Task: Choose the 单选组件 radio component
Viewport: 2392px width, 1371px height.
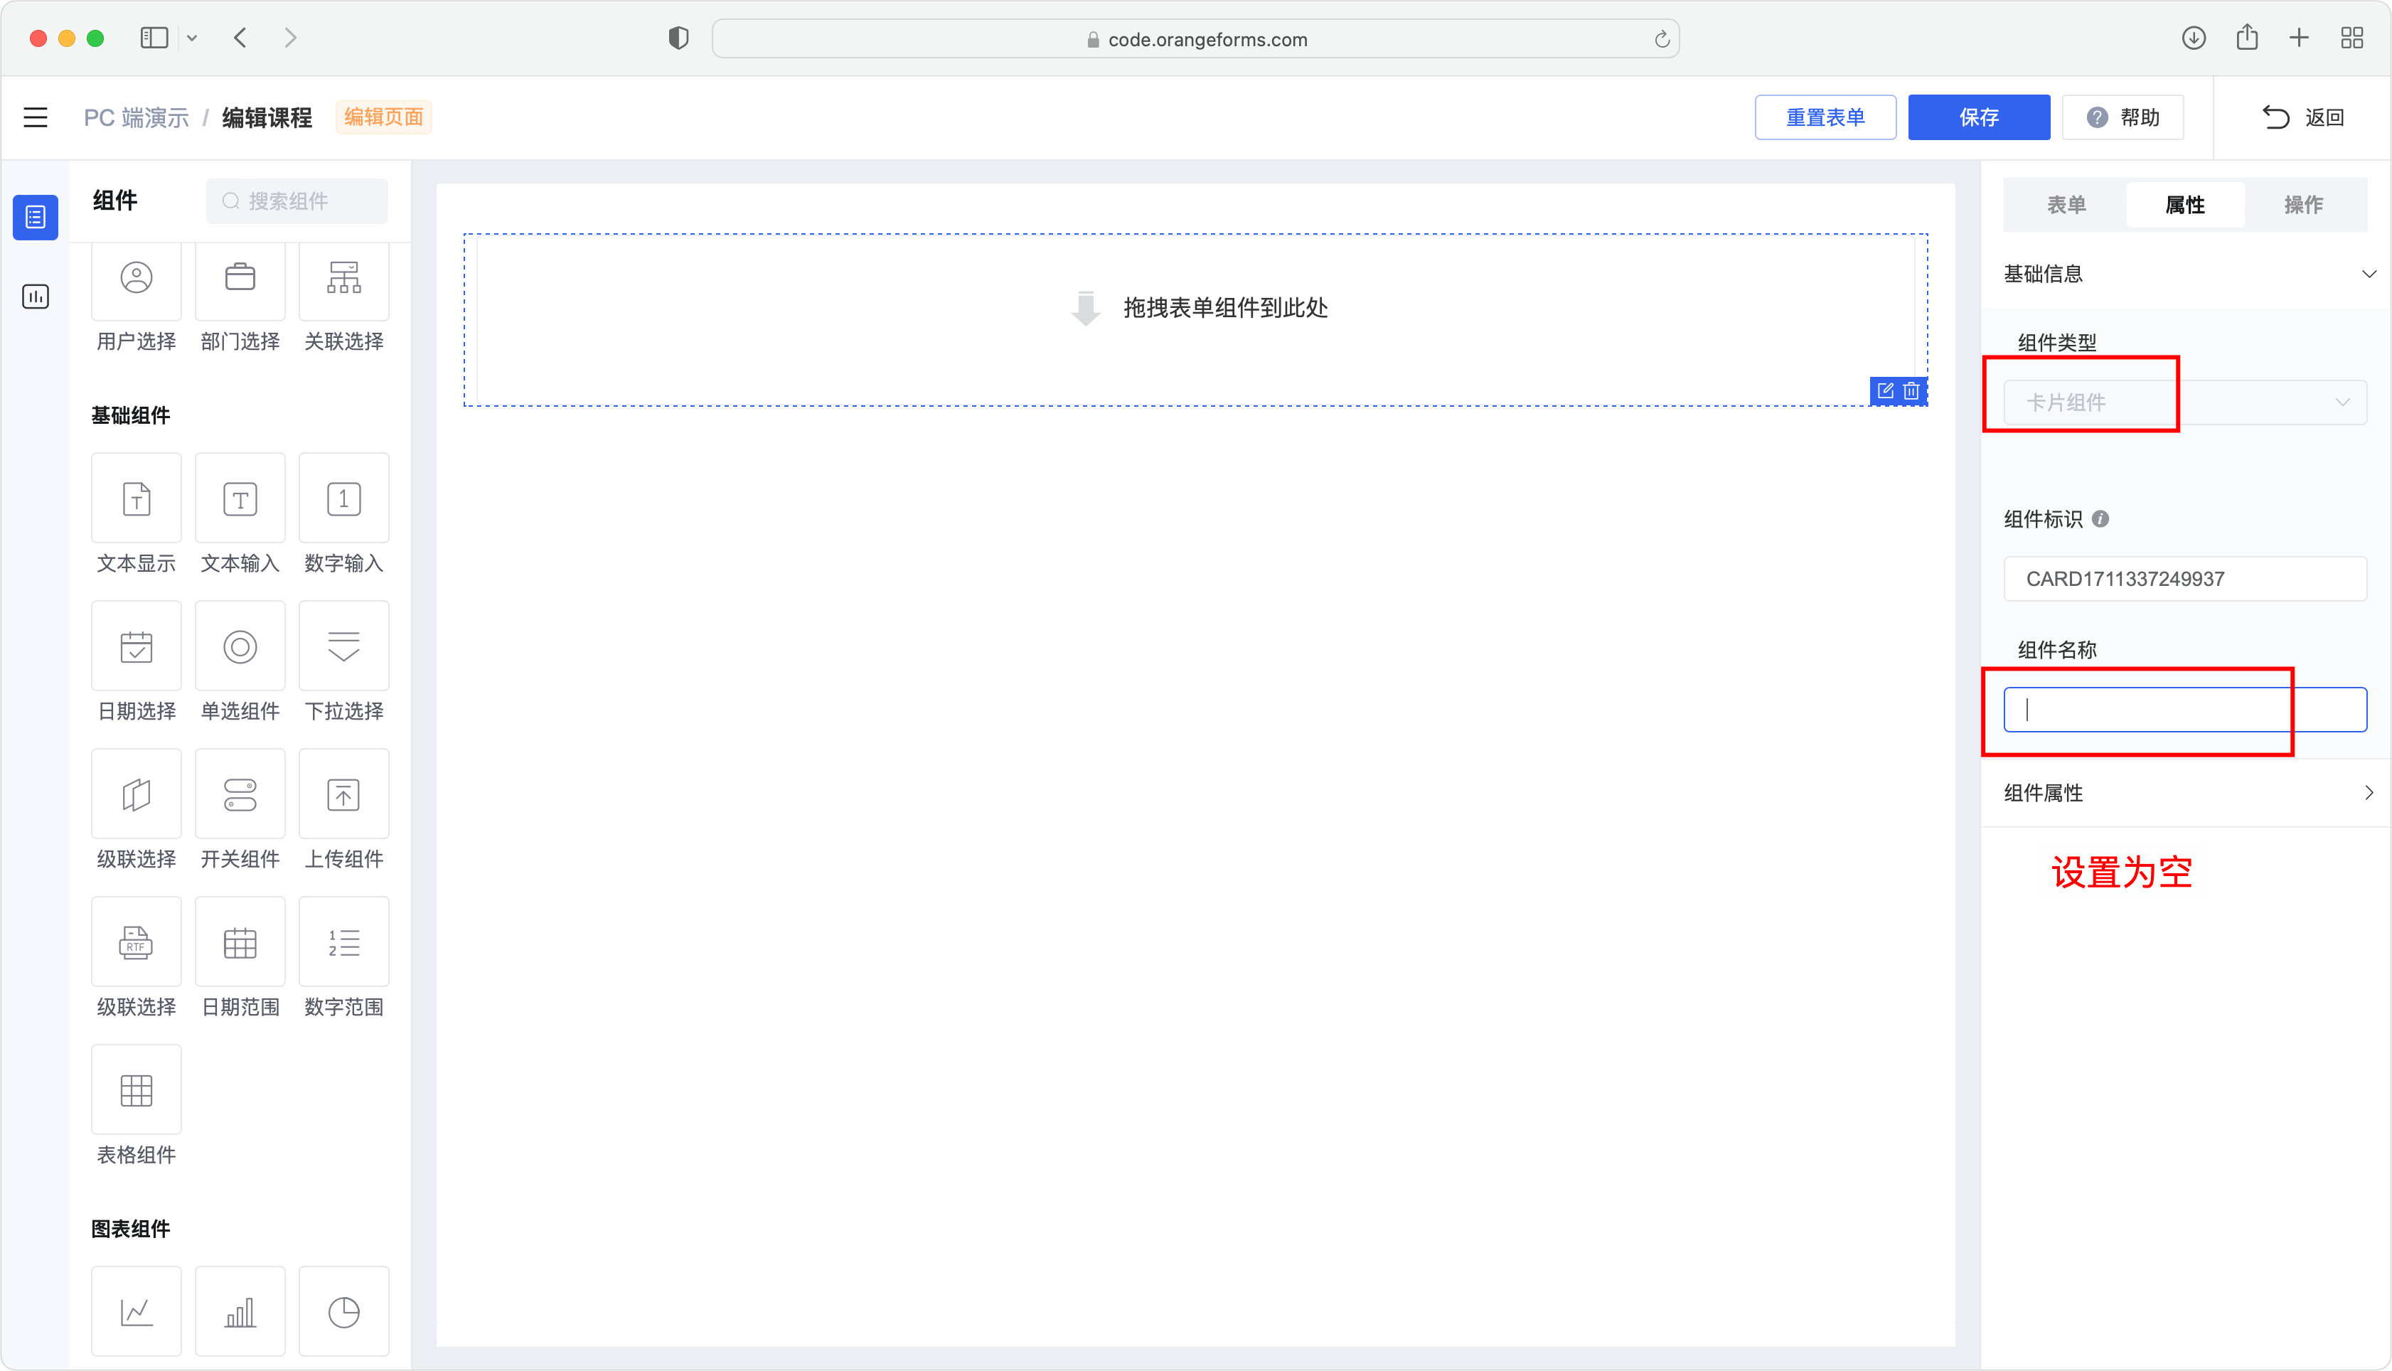Action: (x=240, y=646)
